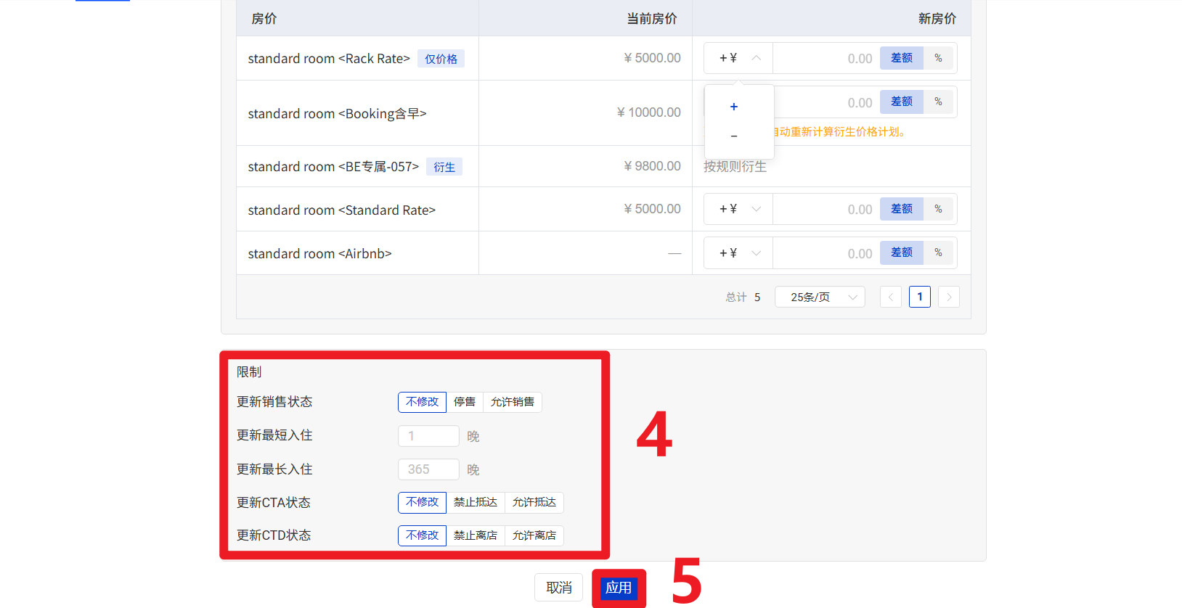Viewport: 1182px width, 608px height.
Task: Select 禁止离店 CTD status
Action: (x=476, y=535)
